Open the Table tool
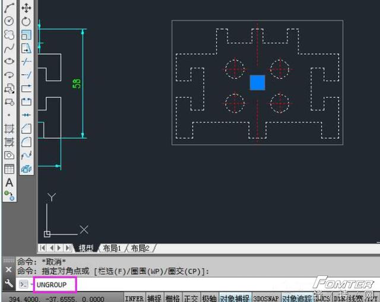The image size is (380, 302). (9, 169)
